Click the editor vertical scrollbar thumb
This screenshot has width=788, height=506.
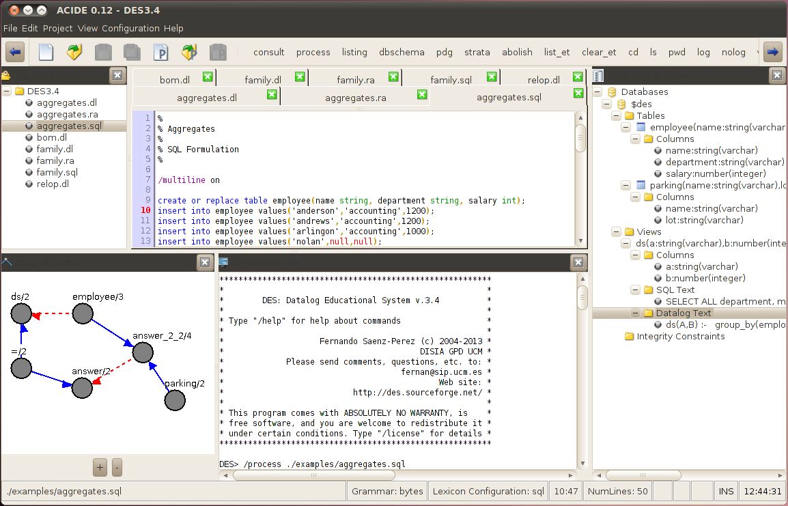[580, 138]
